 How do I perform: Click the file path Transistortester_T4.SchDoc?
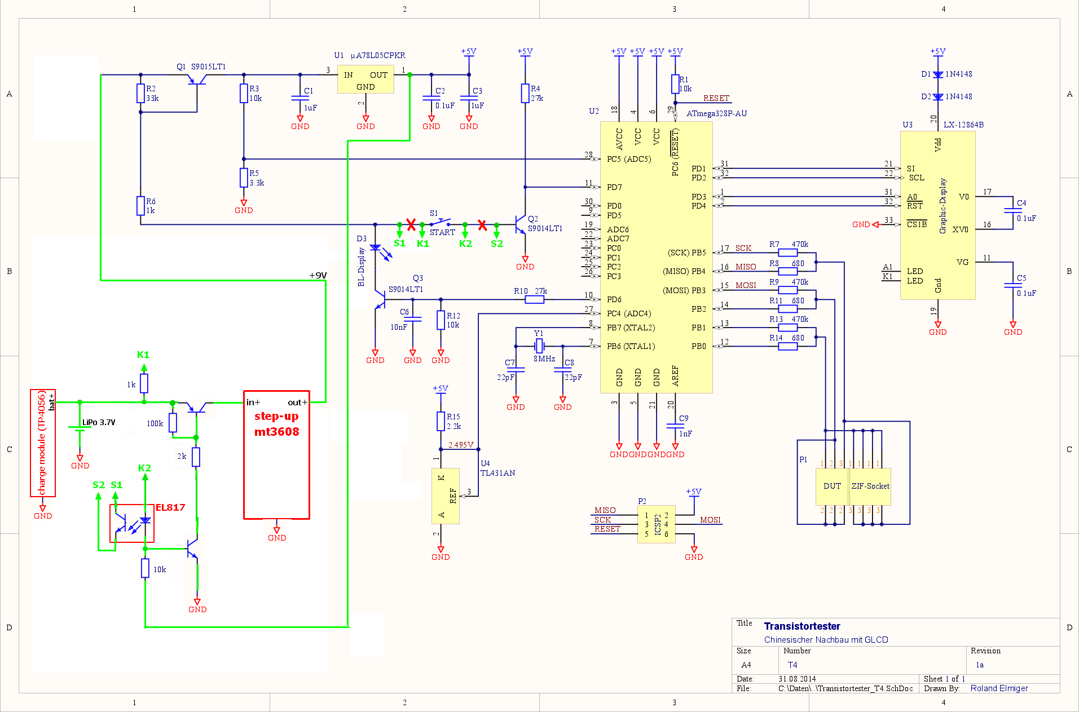845,688
